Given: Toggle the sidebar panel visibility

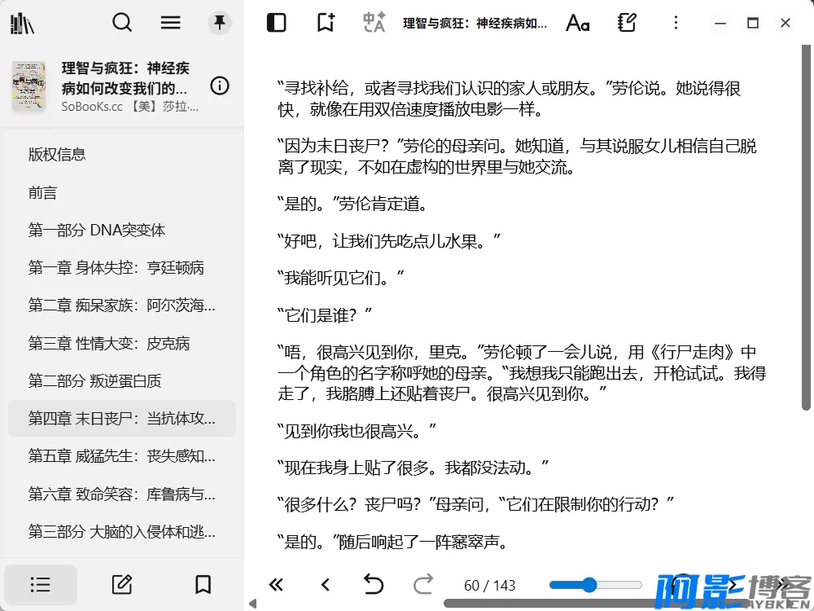Looking at the screenshot, I should coord(277,23).
